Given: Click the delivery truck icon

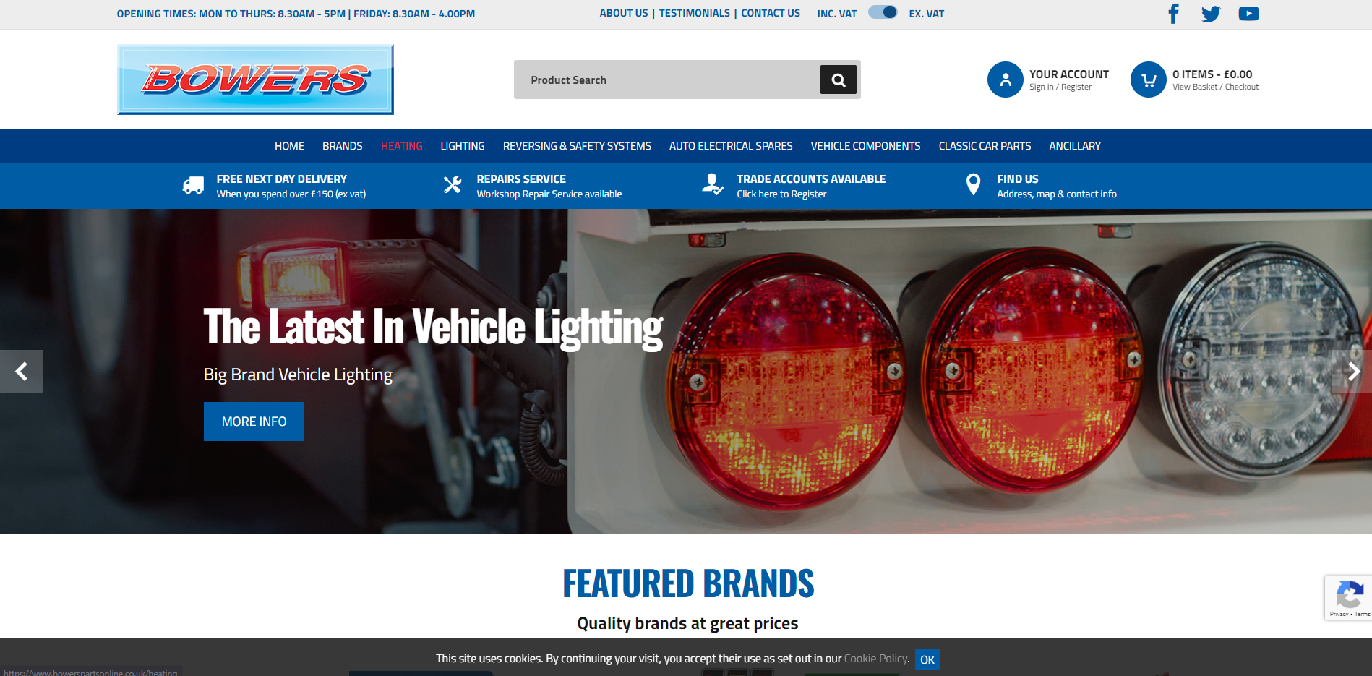Looking at the screenshot, I should point(193,186).
